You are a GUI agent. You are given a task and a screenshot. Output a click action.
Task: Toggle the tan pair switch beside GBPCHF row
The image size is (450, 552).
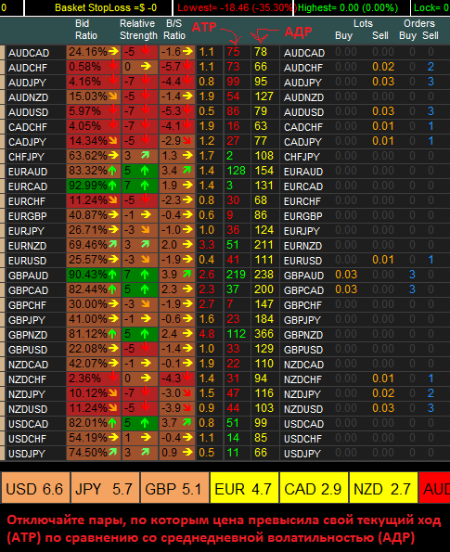tap(2, 305)
